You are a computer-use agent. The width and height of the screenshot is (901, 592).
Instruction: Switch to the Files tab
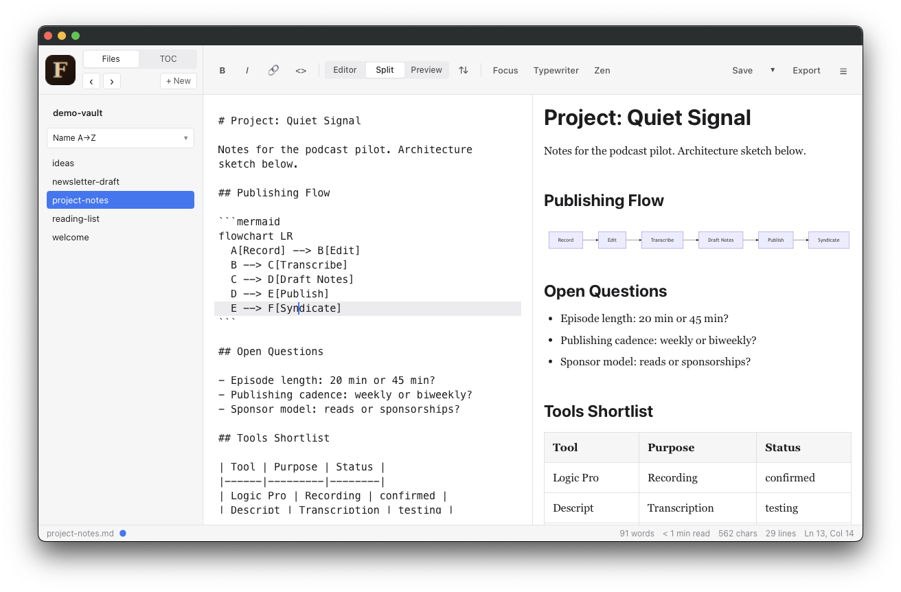(111, 59)
